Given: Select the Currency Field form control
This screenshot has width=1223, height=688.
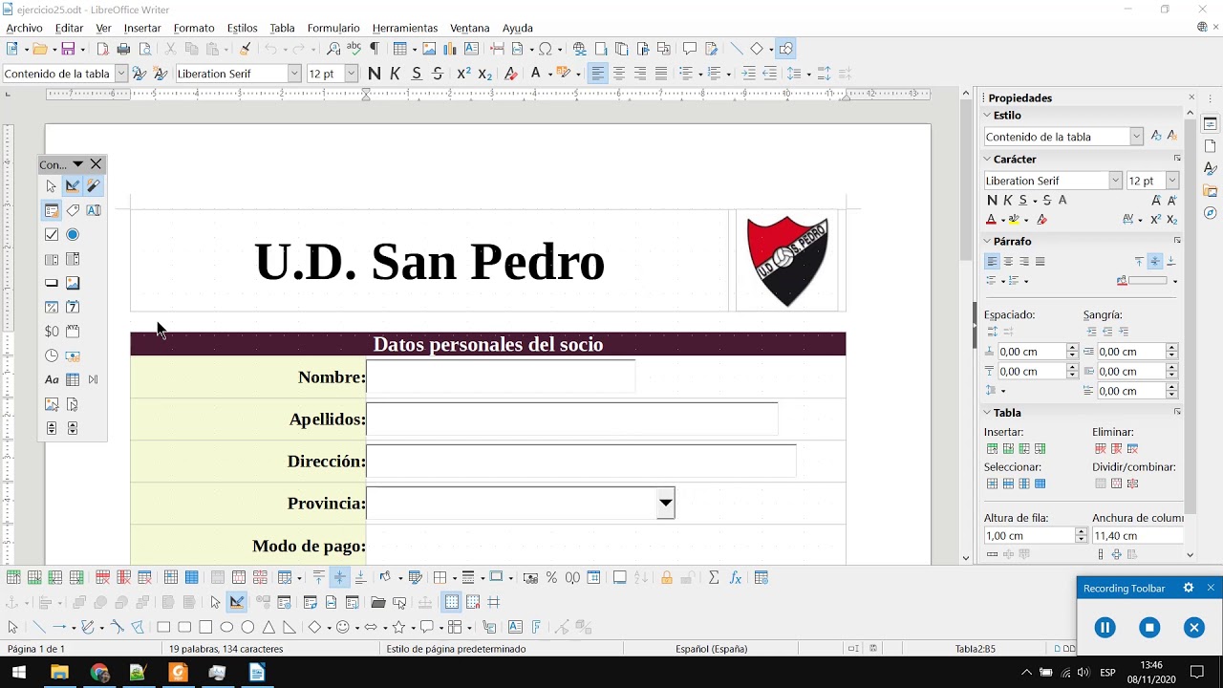Looking at the screenshot, I should pos(52,332).
